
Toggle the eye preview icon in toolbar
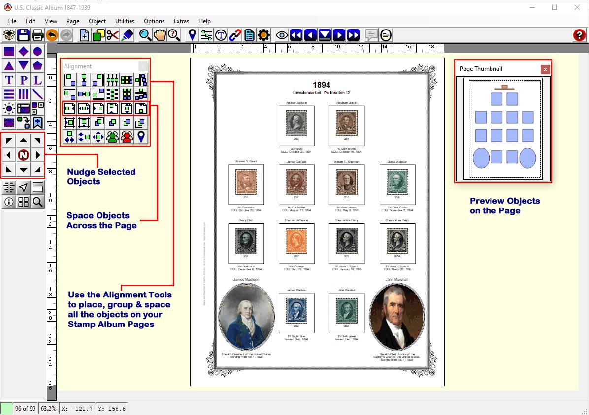click(x=282, y=35)
